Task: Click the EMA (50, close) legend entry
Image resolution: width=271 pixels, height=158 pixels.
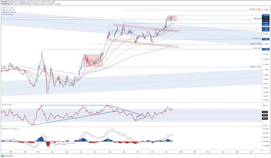Action: 8,14
